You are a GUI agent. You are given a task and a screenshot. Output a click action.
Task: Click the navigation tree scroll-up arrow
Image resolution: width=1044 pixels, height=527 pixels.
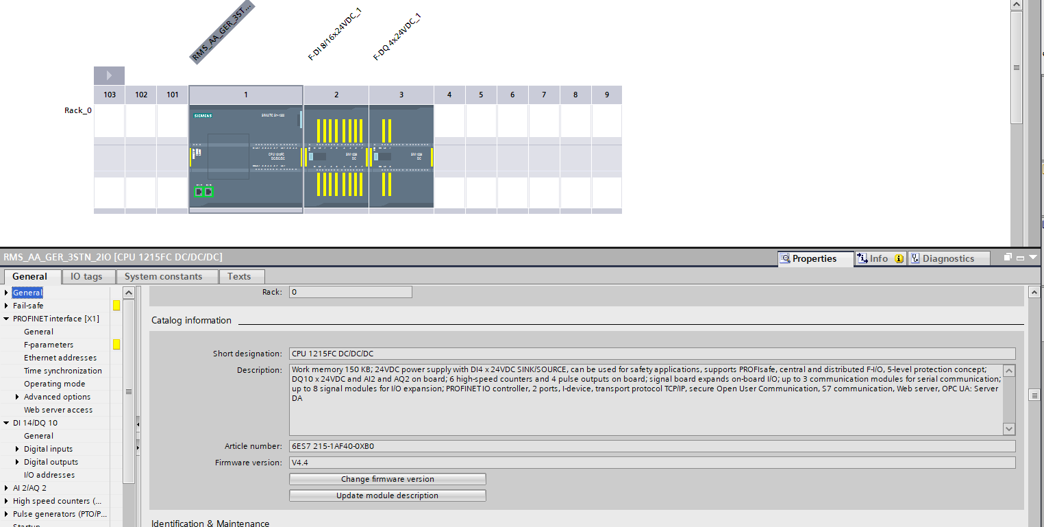[x=129, y=292]
